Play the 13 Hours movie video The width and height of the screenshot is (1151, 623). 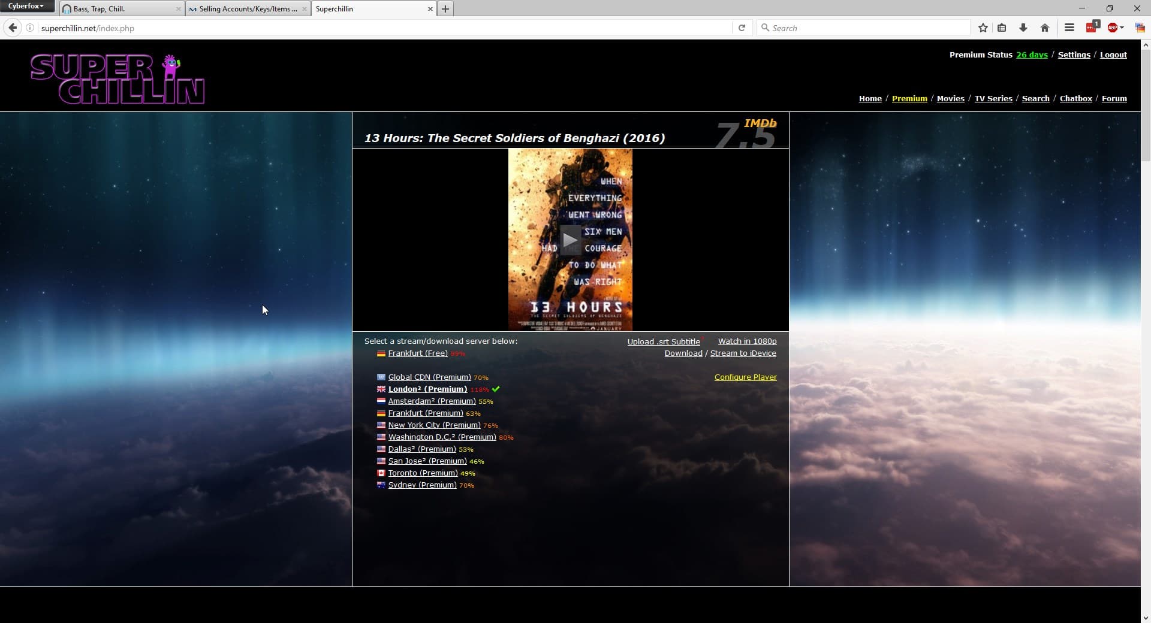[570, 240]
